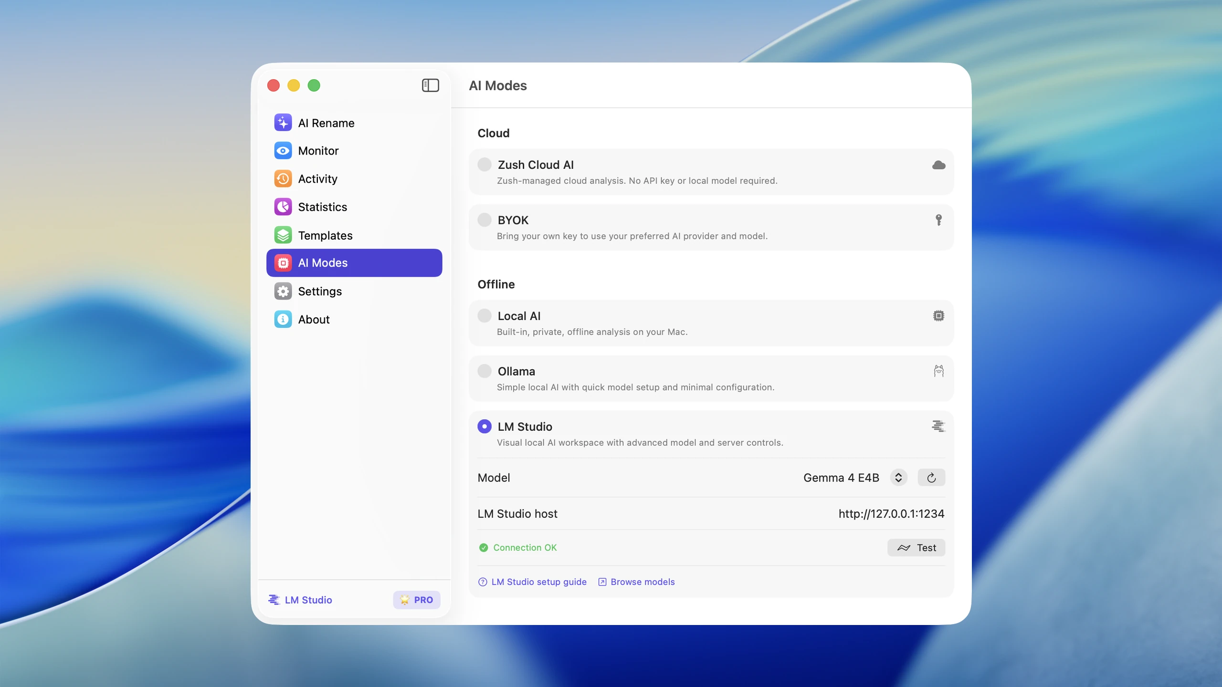Click the AI Modes page title
Image resolution: width=1222 pixels, height=687 pixels.
[x=498, y=85]
